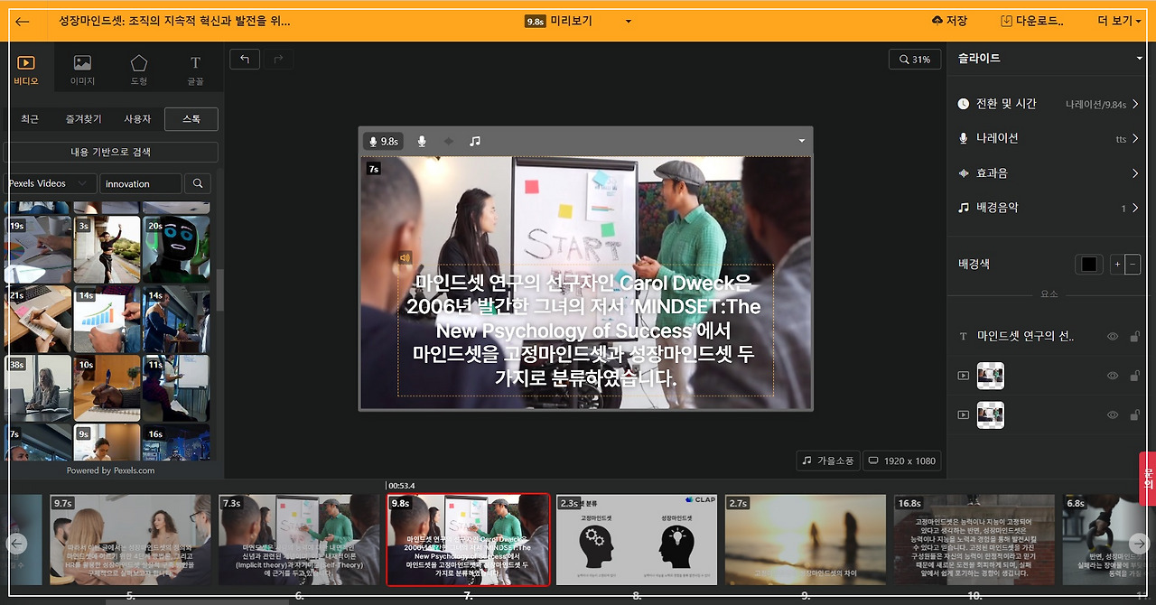The width and height of the screenshot is (1156, 605).
Task: Toggle lock on second video element
Action: coord(1136,414)
